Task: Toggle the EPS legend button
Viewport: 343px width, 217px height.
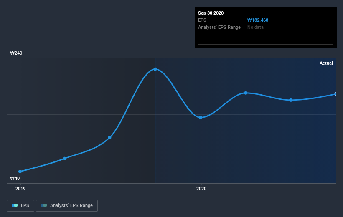Action: pyautogui.click(x=20, y=205)
